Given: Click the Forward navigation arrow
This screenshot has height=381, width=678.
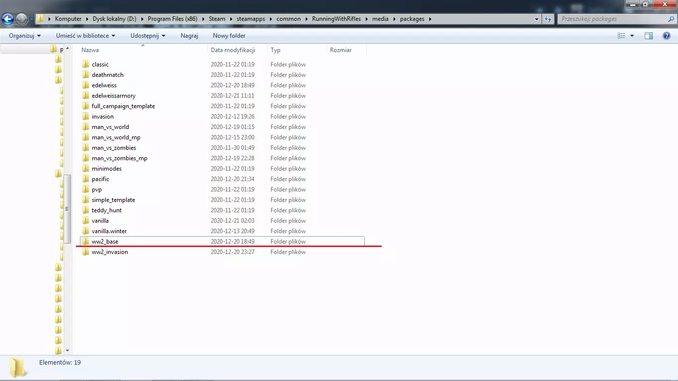Looking at the screenshot, I should [22, 19].
